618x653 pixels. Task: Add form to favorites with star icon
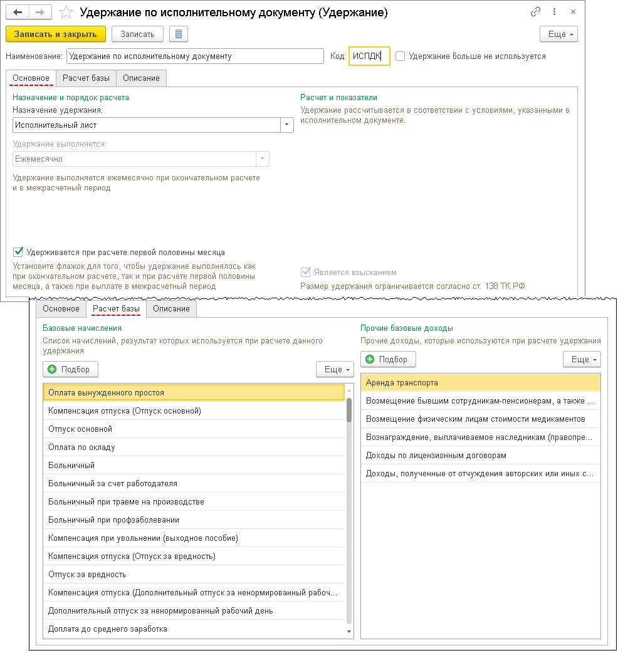pyautogui.click(x=65, y=13)
